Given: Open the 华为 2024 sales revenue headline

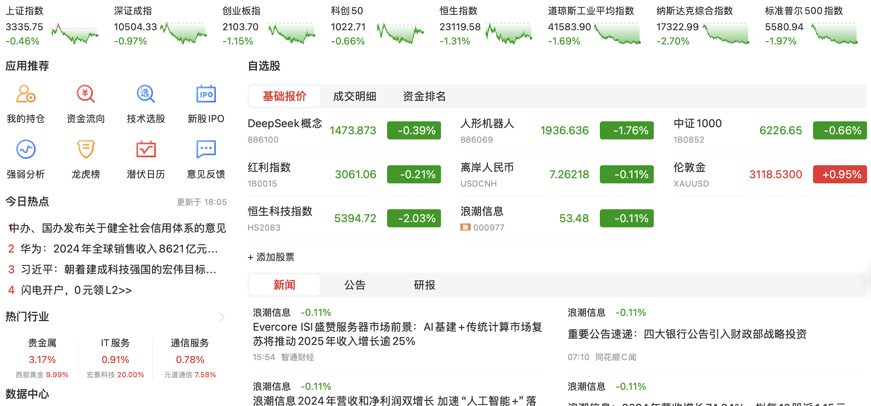Looking at the screenshot, I should coord(119,249).
